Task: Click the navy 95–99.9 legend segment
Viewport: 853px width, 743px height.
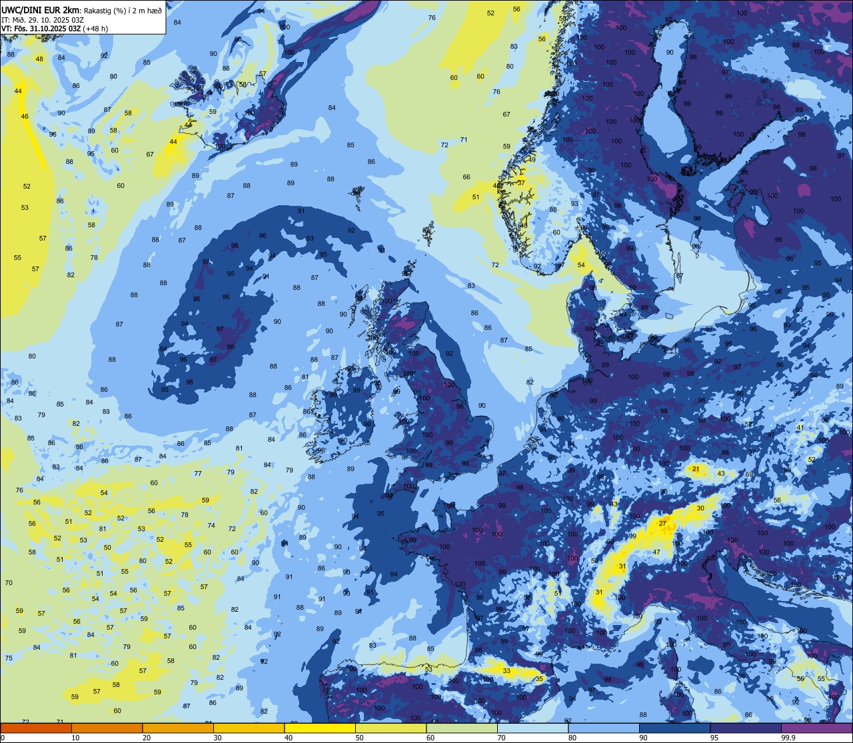Action: [746, 728]
